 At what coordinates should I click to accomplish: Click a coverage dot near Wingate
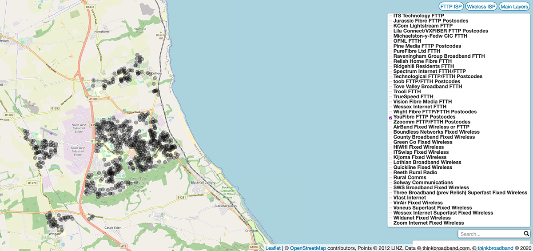pyautogui.click(x=52, y=220)
